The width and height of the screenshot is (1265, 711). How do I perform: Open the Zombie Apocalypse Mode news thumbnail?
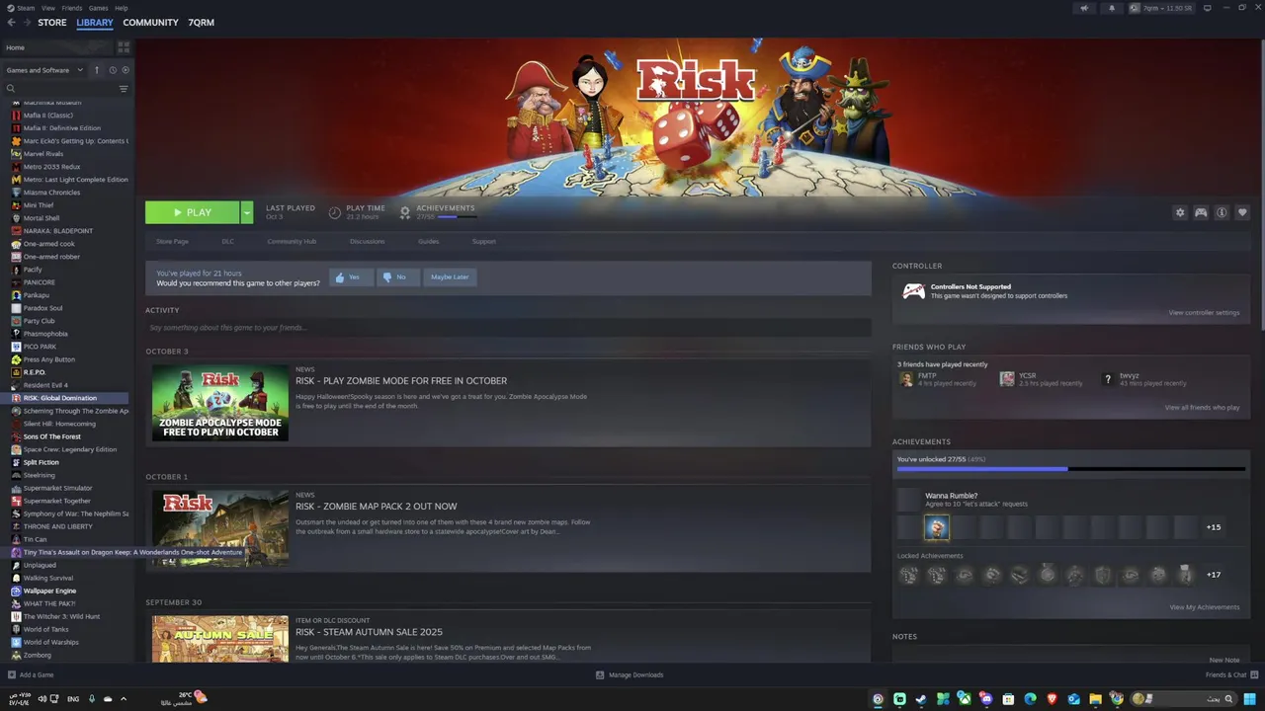(220, 403)
